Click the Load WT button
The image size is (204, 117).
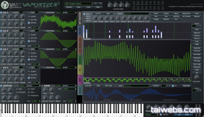pyautogui.click(x=98, y=13)
